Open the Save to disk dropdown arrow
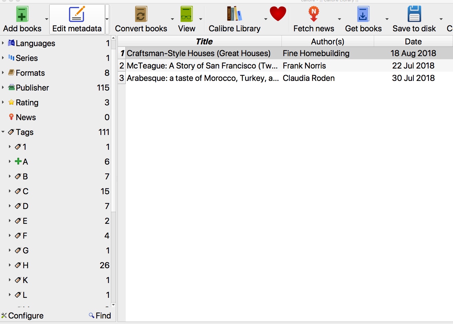 point(441,19)
